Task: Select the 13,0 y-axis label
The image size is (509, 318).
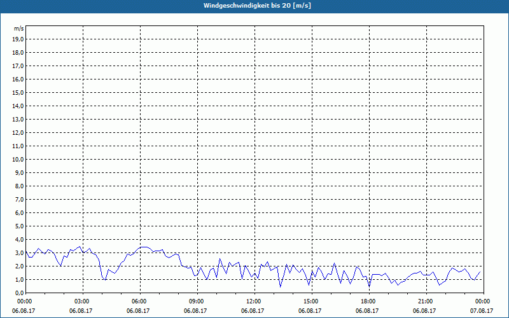Action: pos(18,119)
